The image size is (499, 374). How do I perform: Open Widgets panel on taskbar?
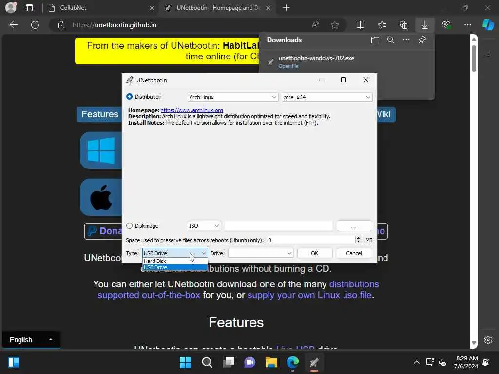click(14, 362)
